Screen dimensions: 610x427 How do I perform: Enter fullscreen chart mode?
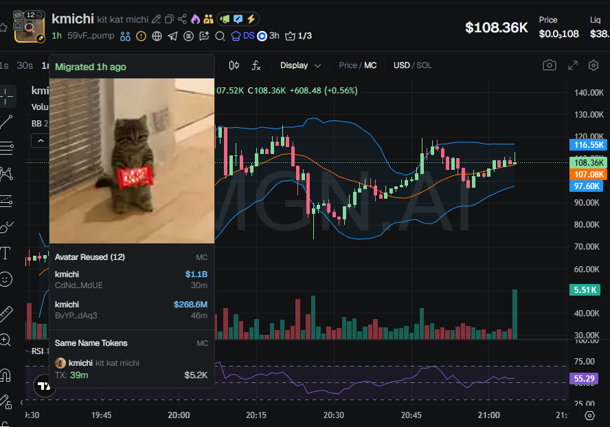pyautogui.click(x=572, y=65)
